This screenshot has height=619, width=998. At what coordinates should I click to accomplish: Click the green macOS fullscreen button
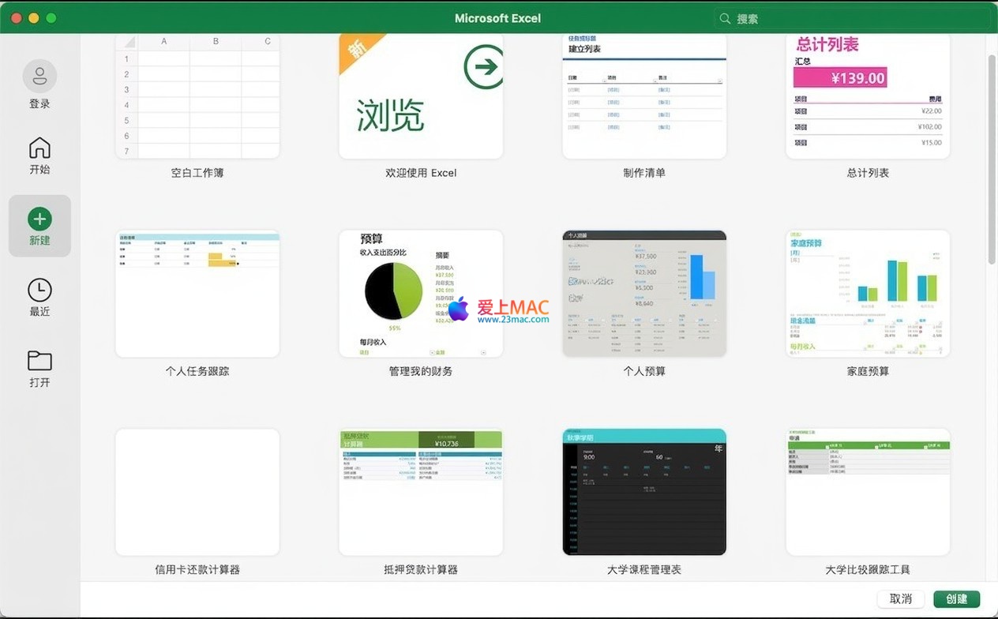click(x=51, y=18)
